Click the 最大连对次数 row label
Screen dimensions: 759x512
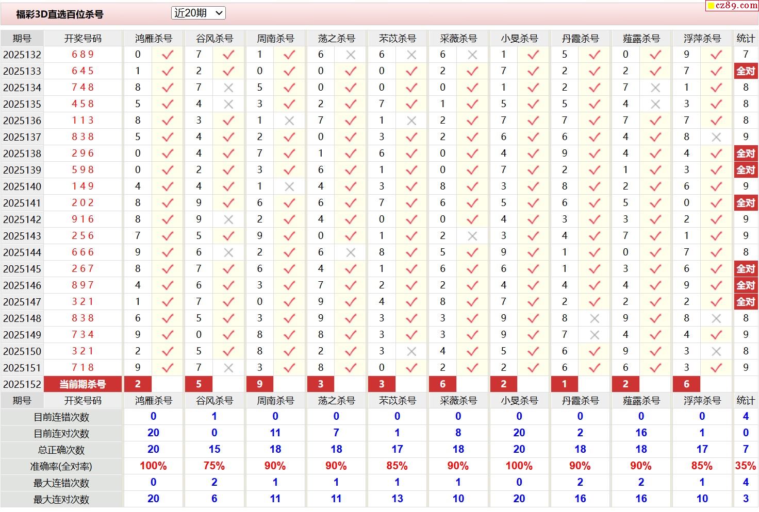[x=61, y=500]
